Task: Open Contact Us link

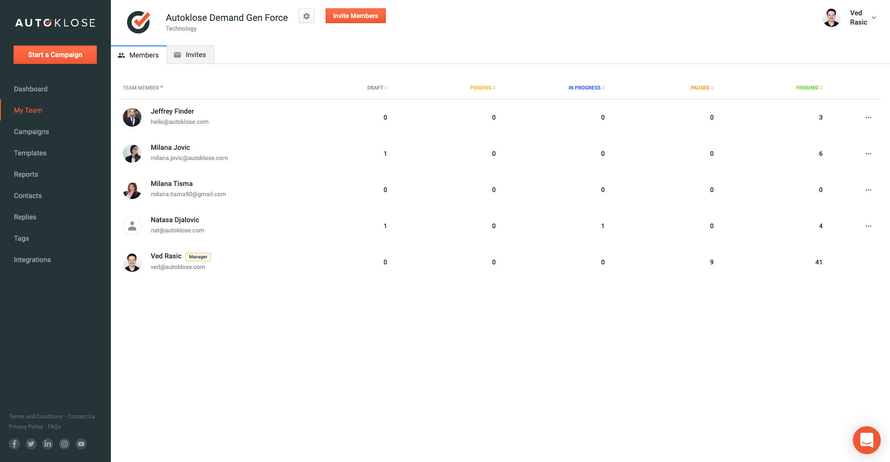Action: 81,417
